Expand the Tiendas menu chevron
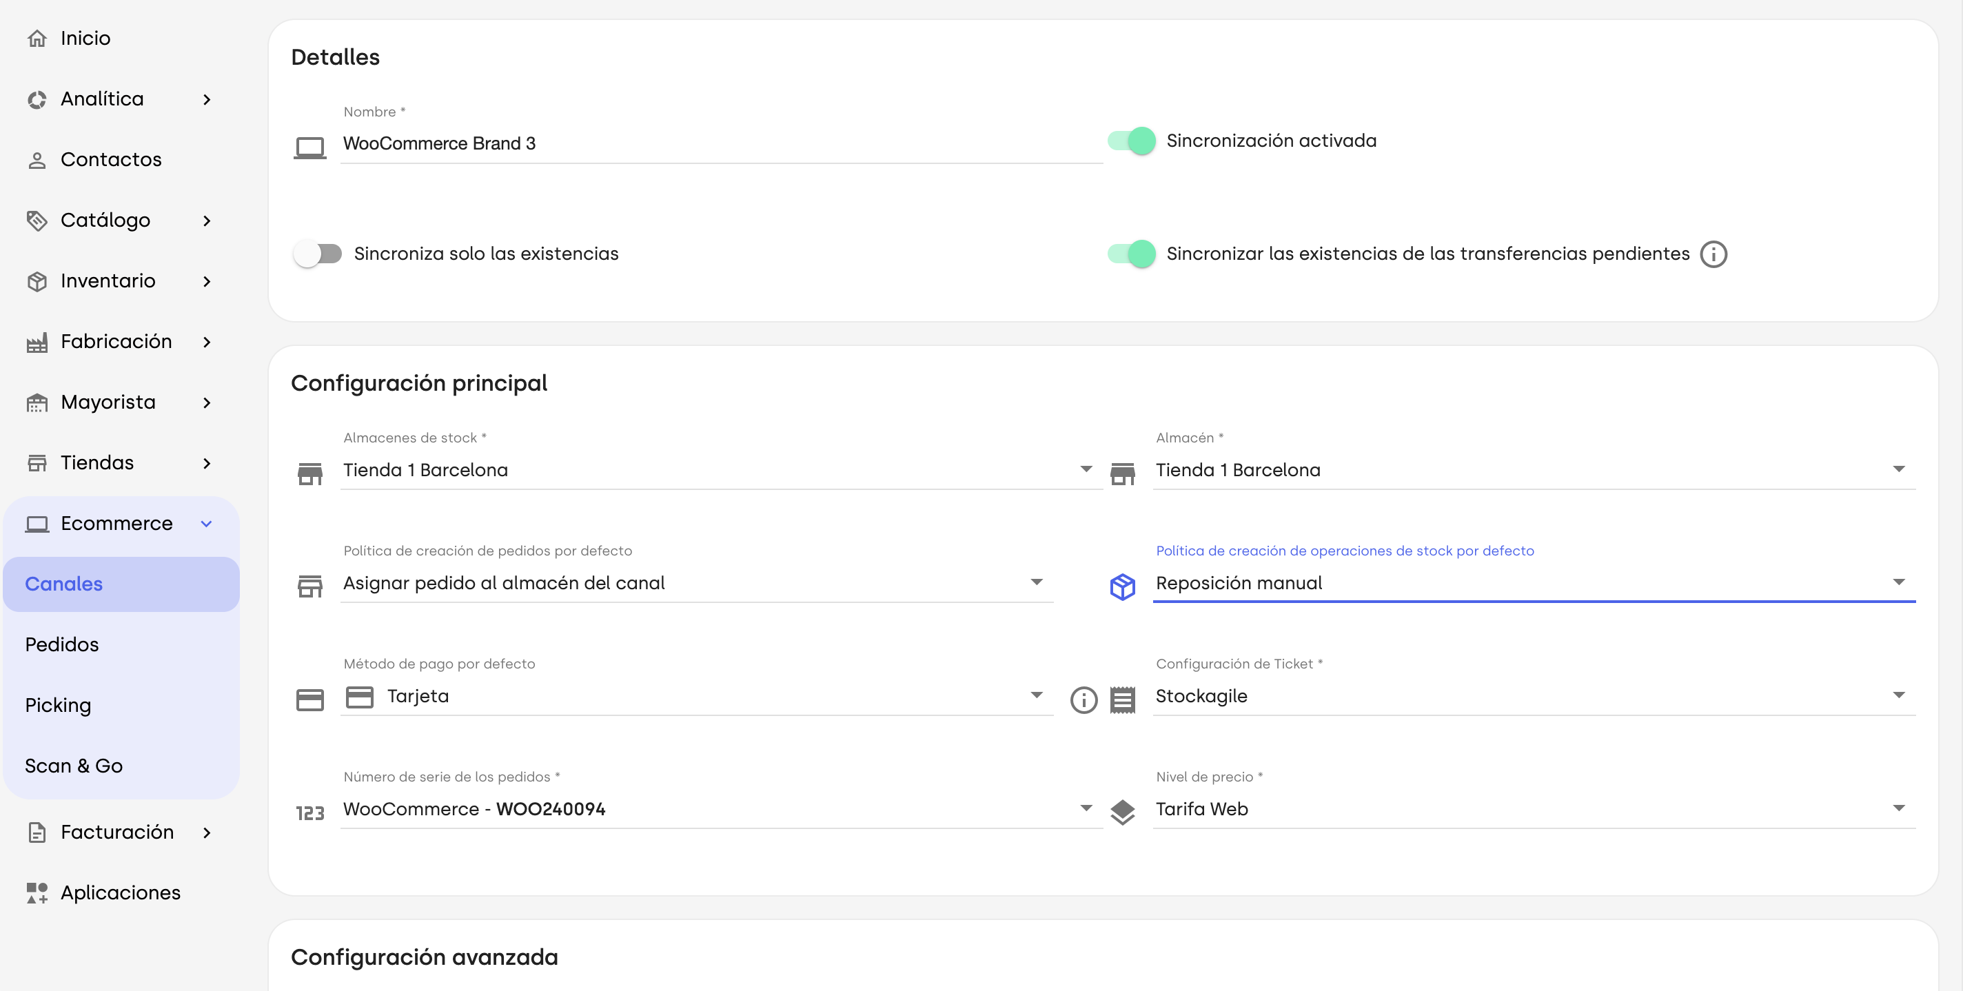1963x991 pixels. pos(207,463)
